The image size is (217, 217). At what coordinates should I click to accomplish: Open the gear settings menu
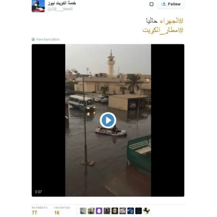click(152, 4)
